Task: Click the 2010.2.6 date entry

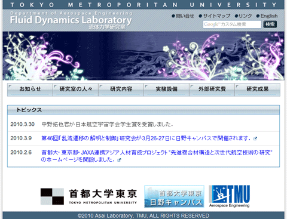Action: pyautogui.click(x=21, y=153)
